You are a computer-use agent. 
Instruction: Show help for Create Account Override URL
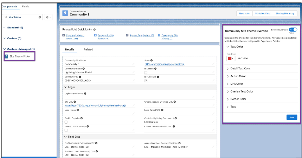[174, 102]
